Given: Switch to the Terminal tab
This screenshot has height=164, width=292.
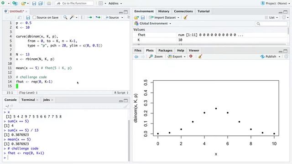Looking at the screenshot, I should pyautogui.click(x=28, y=100).
